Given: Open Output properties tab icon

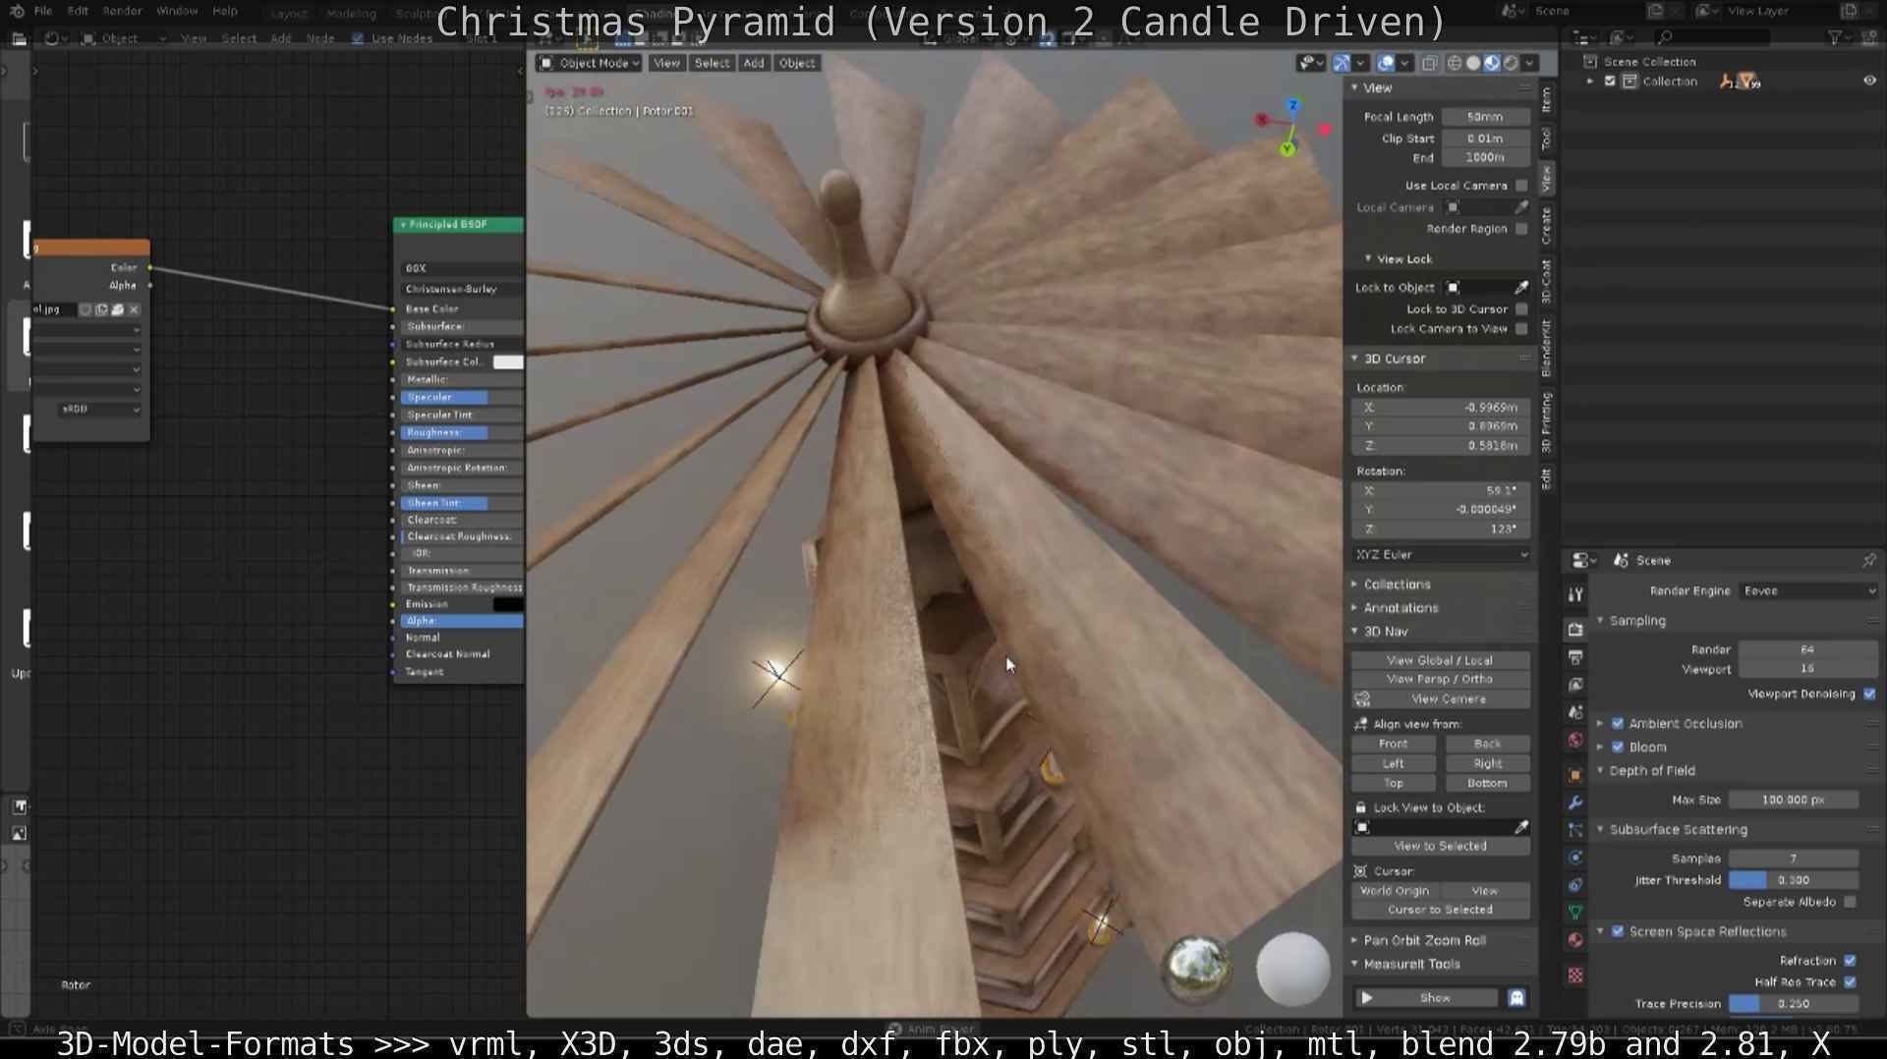Looking at the screenshot, I should (x=1575, y=657).
